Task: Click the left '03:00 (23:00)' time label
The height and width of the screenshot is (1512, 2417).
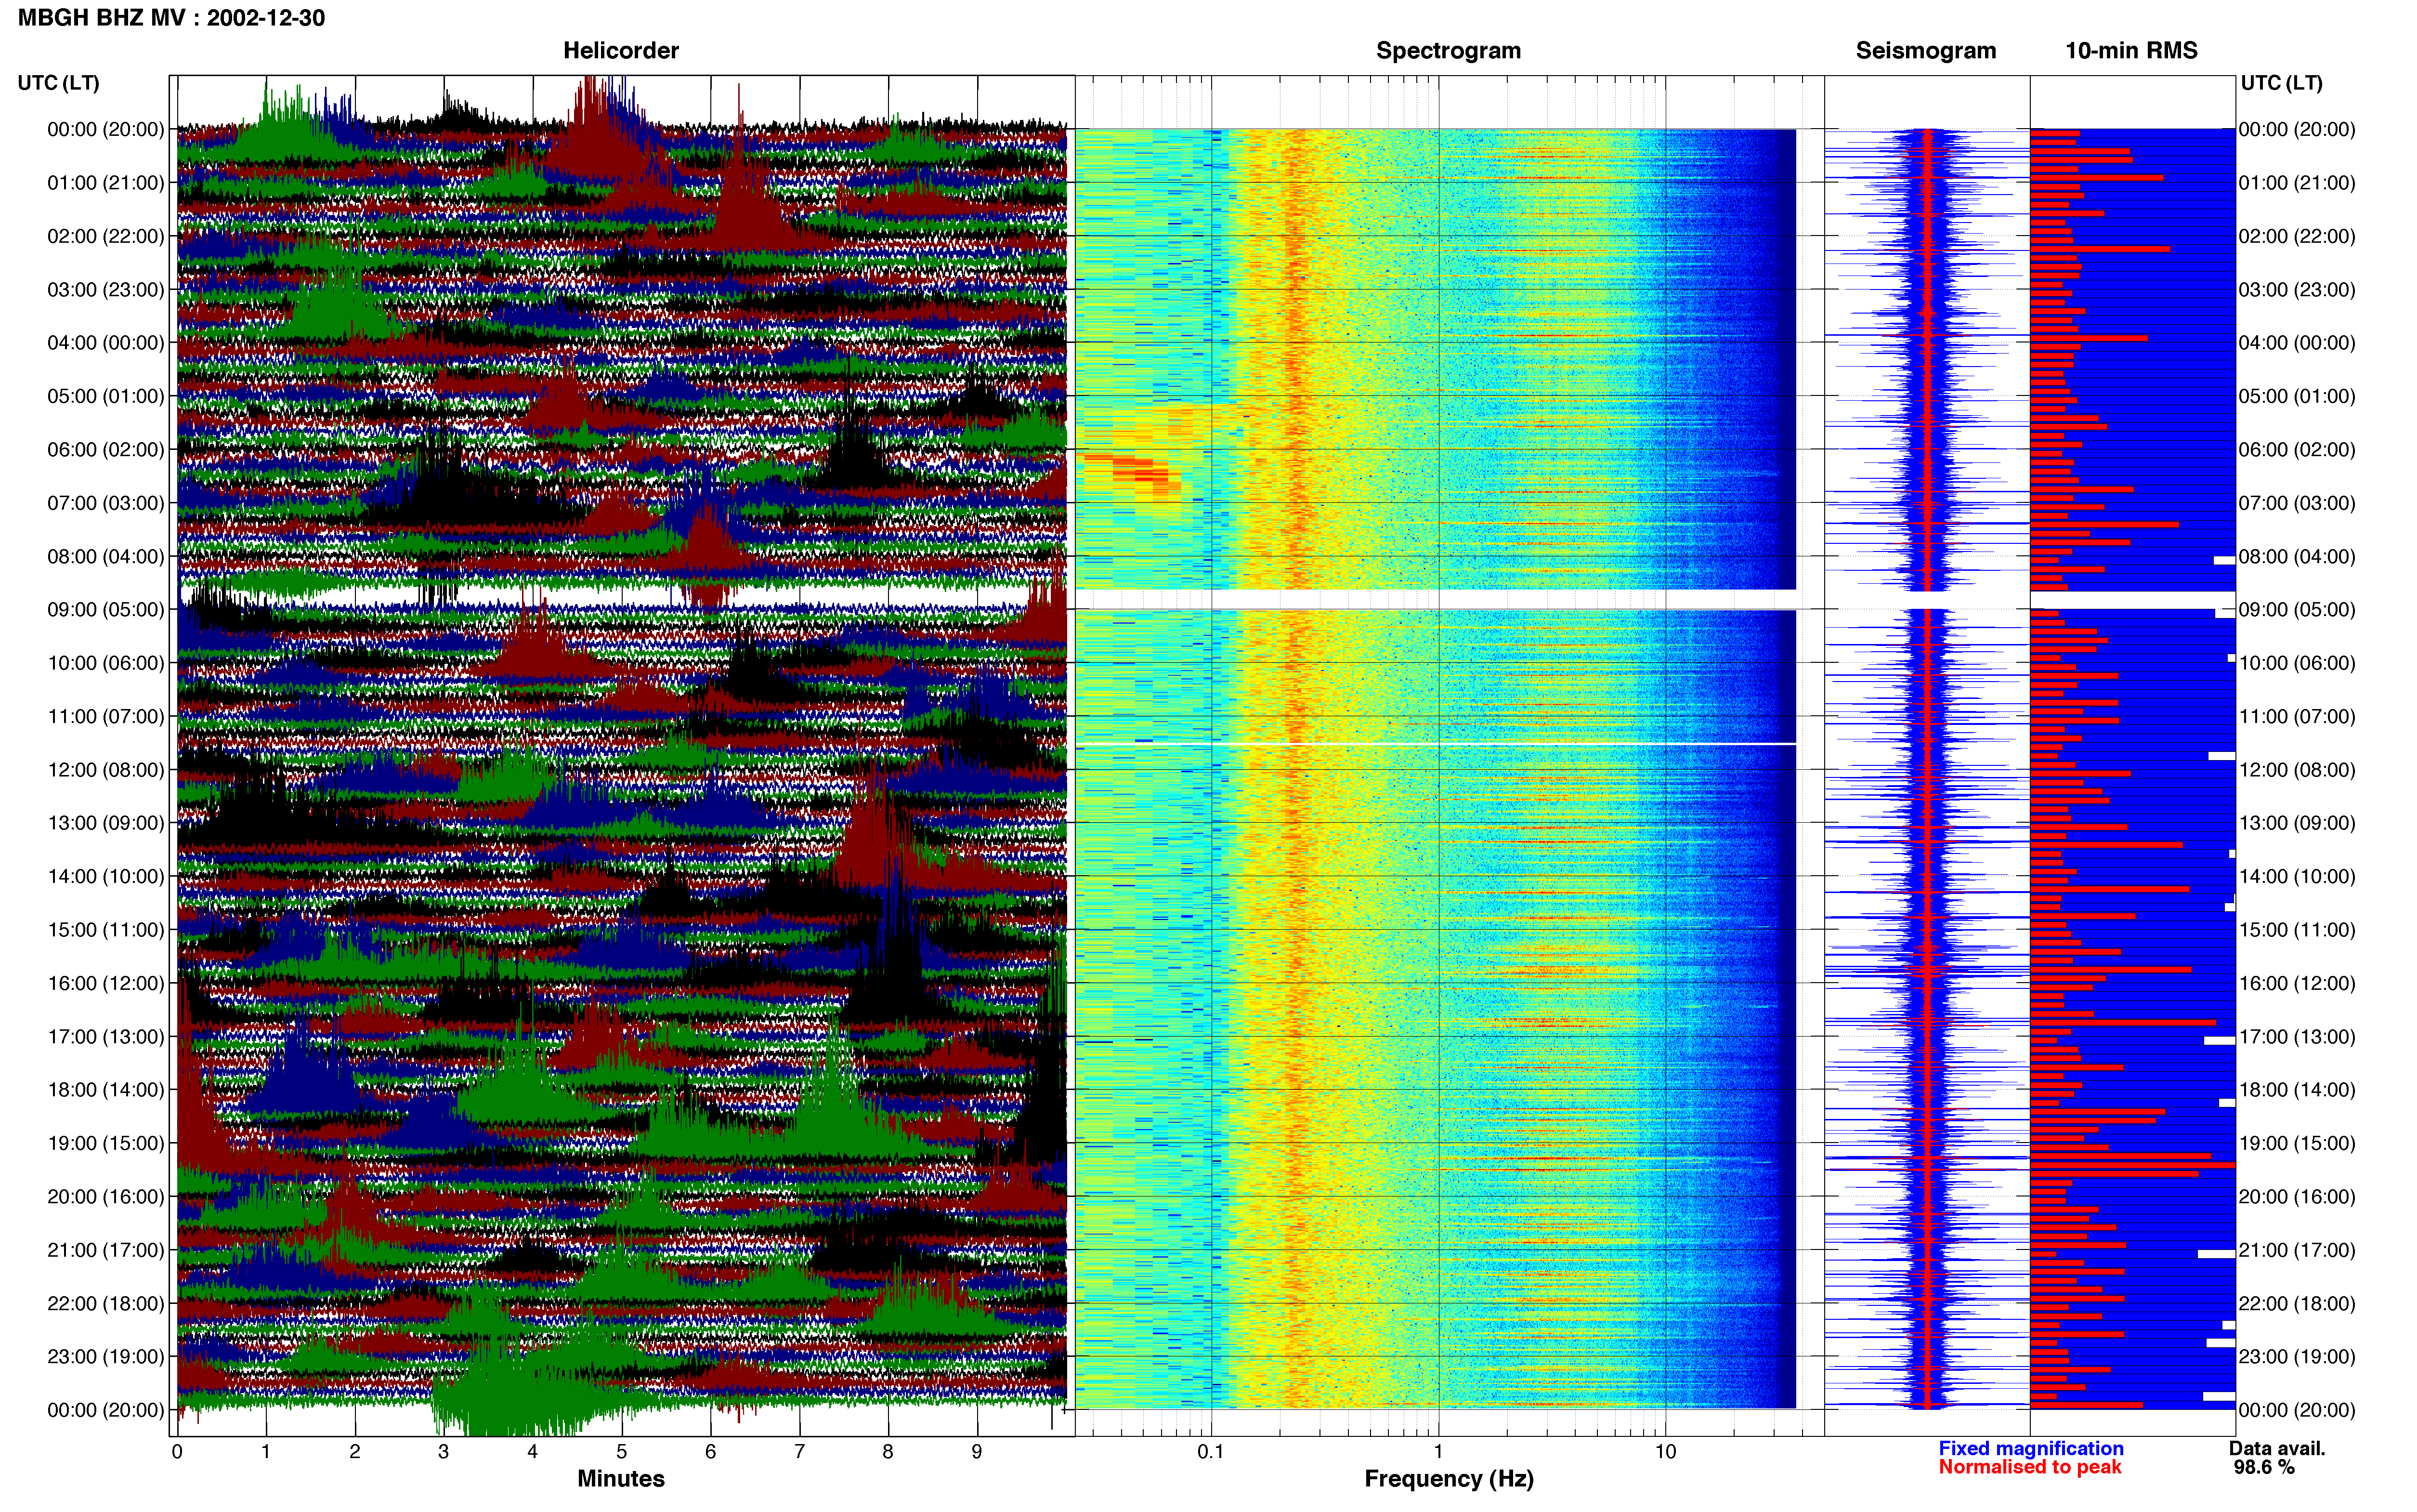Action: [106, 290]
